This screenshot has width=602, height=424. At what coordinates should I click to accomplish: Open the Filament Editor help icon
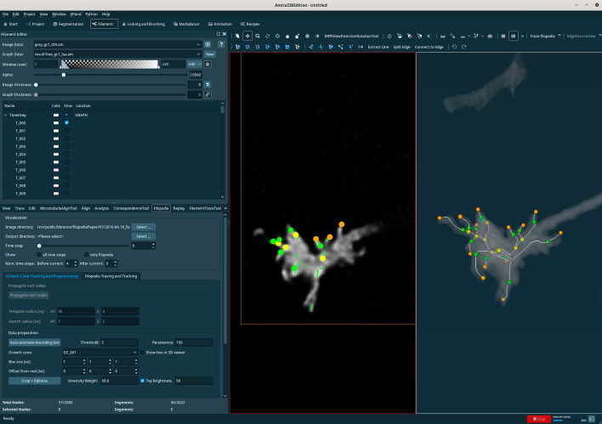click(221, 44)
